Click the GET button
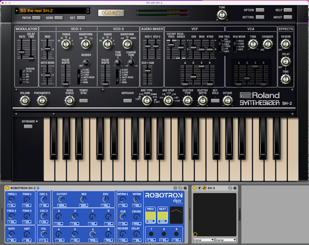The width and height of the screenshot is (309, 245). (x=81, y=18)
